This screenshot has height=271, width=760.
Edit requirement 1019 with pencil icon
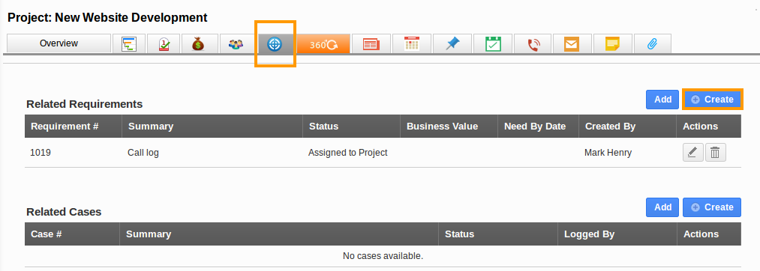click(x=693, y=153)
